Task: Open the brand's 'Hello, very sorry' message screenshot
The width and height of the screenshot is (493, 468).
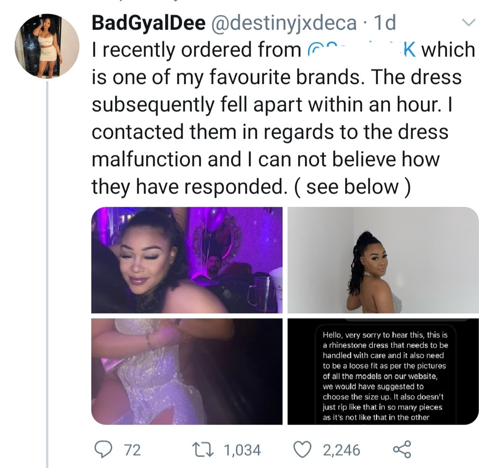Action: pos(383,371)
